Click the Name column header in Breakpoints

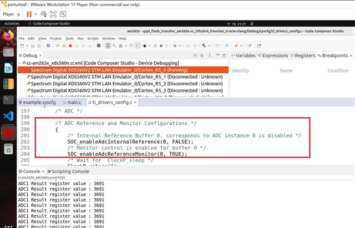click(286, 70)
